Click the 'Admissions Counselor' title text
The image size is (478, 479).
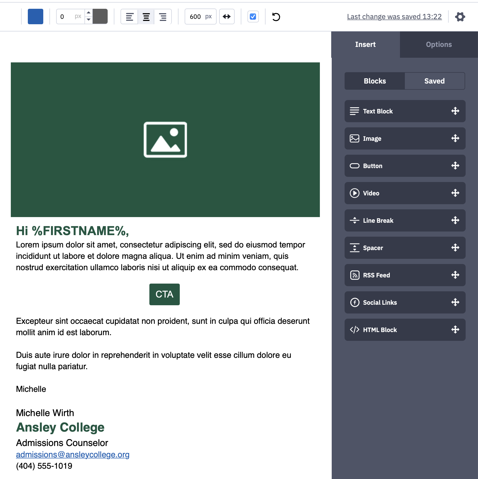coord(62,443)
